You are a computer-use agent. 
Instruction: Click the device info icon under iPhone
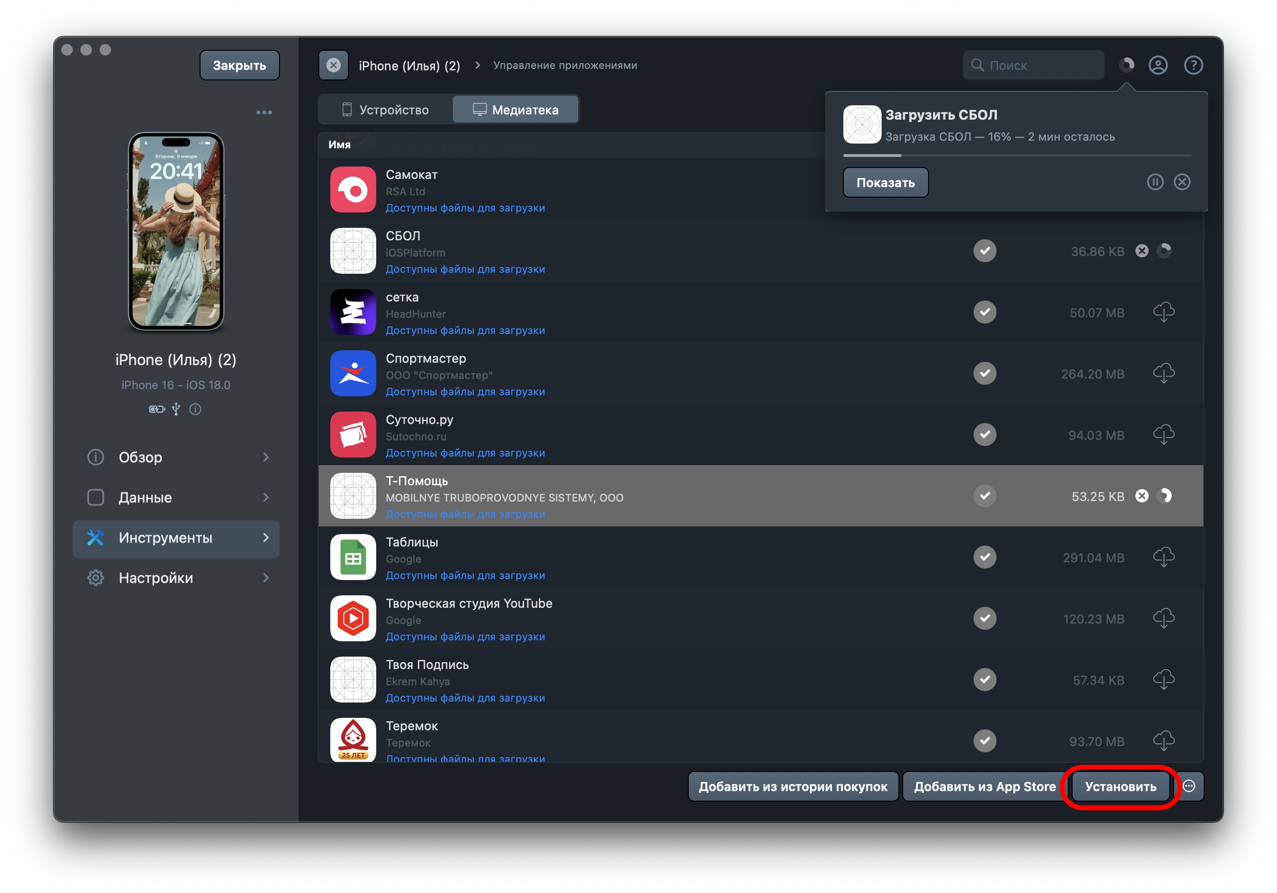click(x=195, y=409)
